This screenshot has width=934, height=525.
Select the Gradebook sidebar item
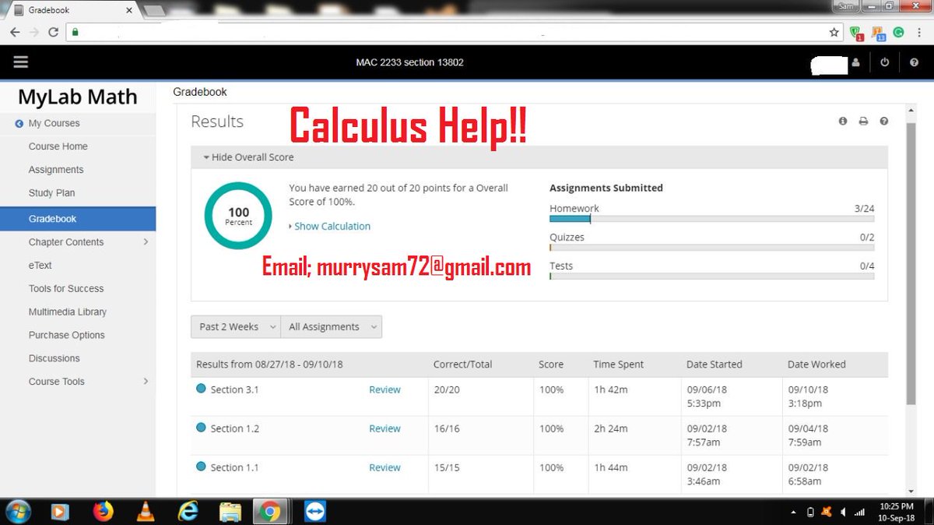(78, 219)
